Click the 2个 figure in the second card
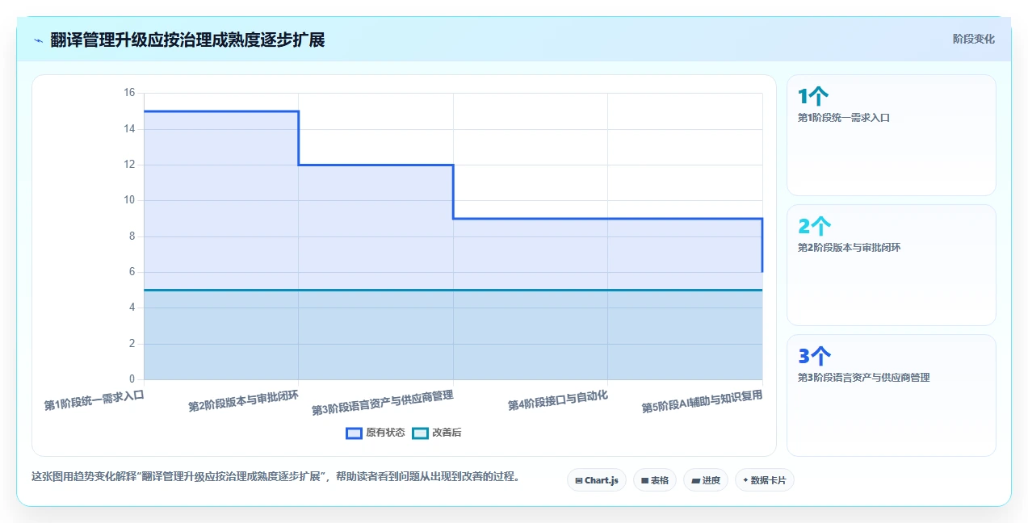1028x523 pixels. [x=814, y=227]
